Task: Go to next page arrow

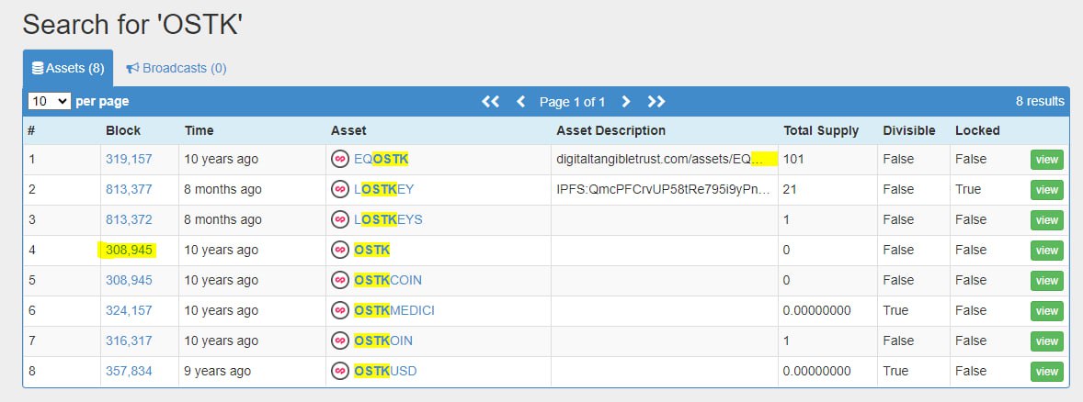Action: pyautogui.click(x=626, y=101)
